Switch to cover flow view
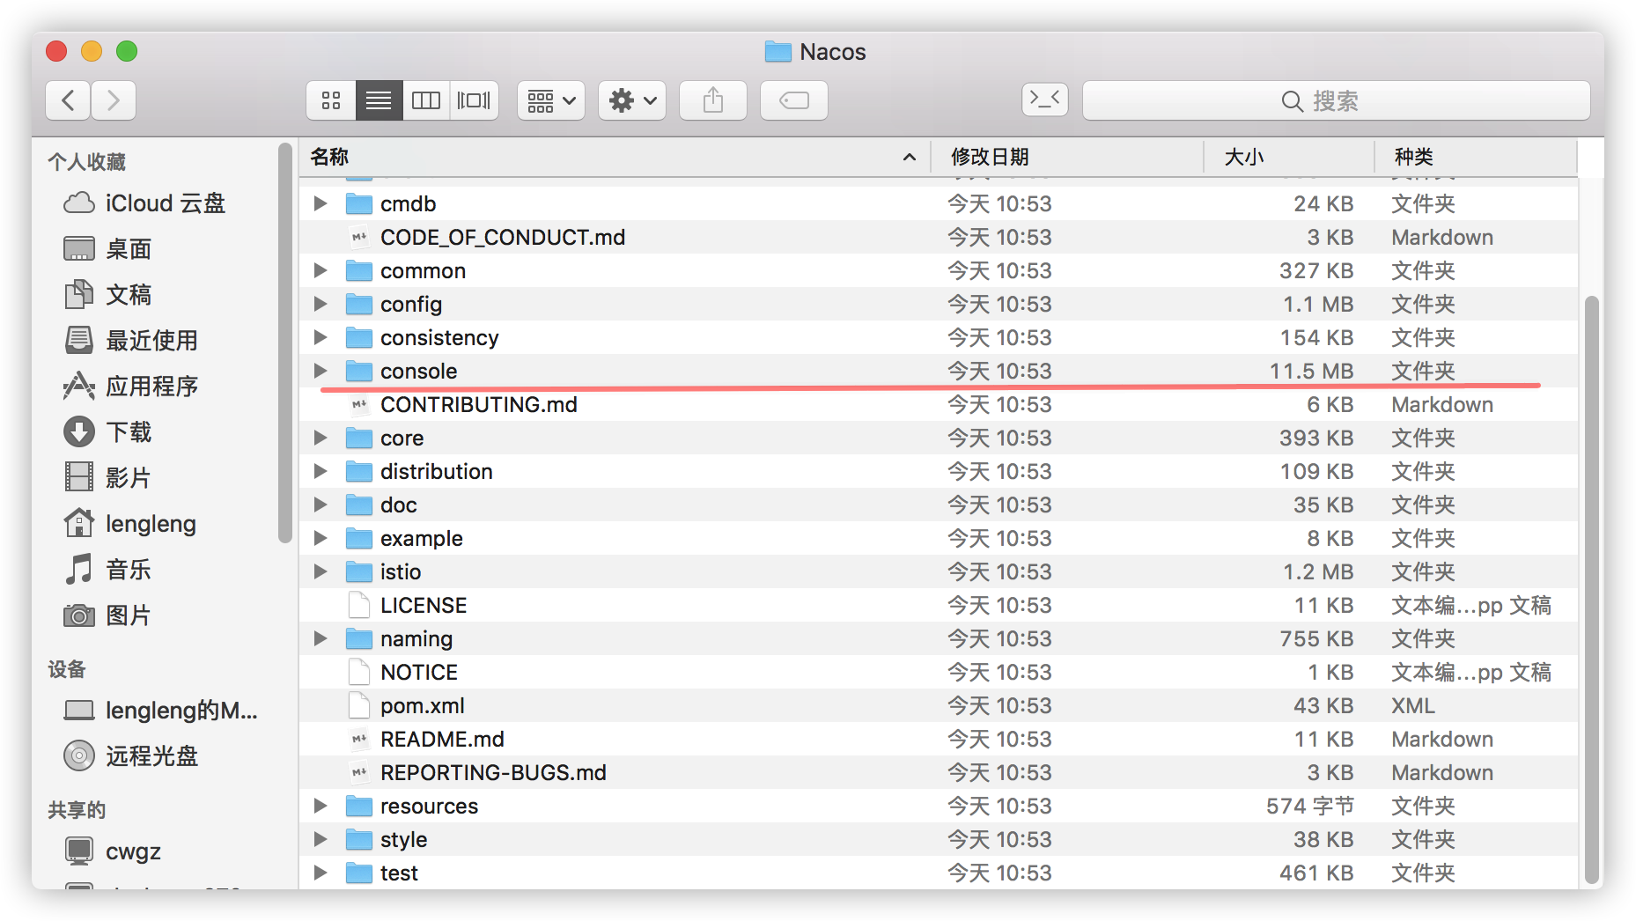Screen dimensions: 1636x921 pyautogui.click(x=474, y=100)
